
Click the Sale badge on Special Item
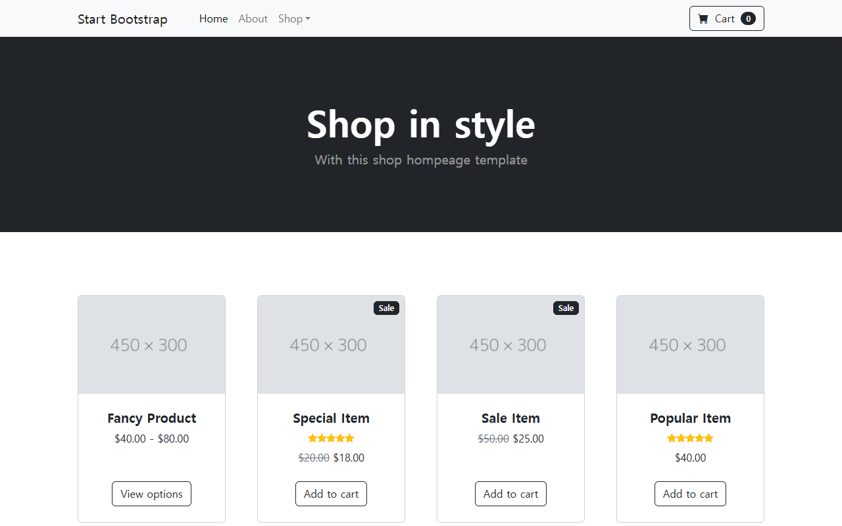(386, 308)
